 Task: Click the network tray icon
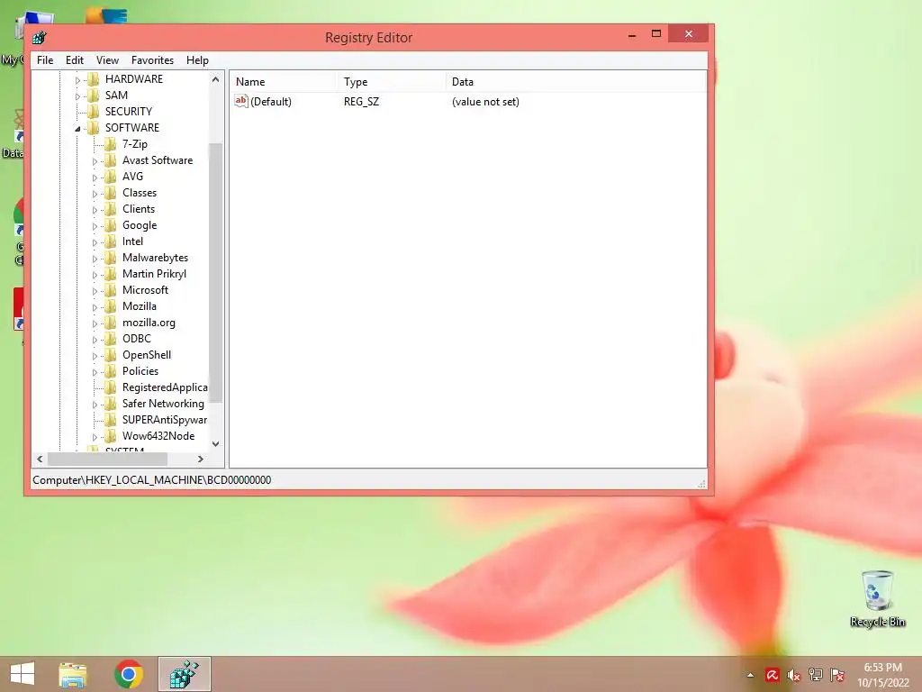(x=816, y=675)
